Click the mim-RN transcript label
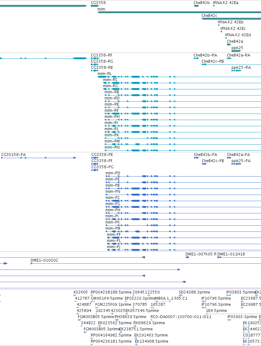Screen dimensions: 261x346 pos(112,147)
